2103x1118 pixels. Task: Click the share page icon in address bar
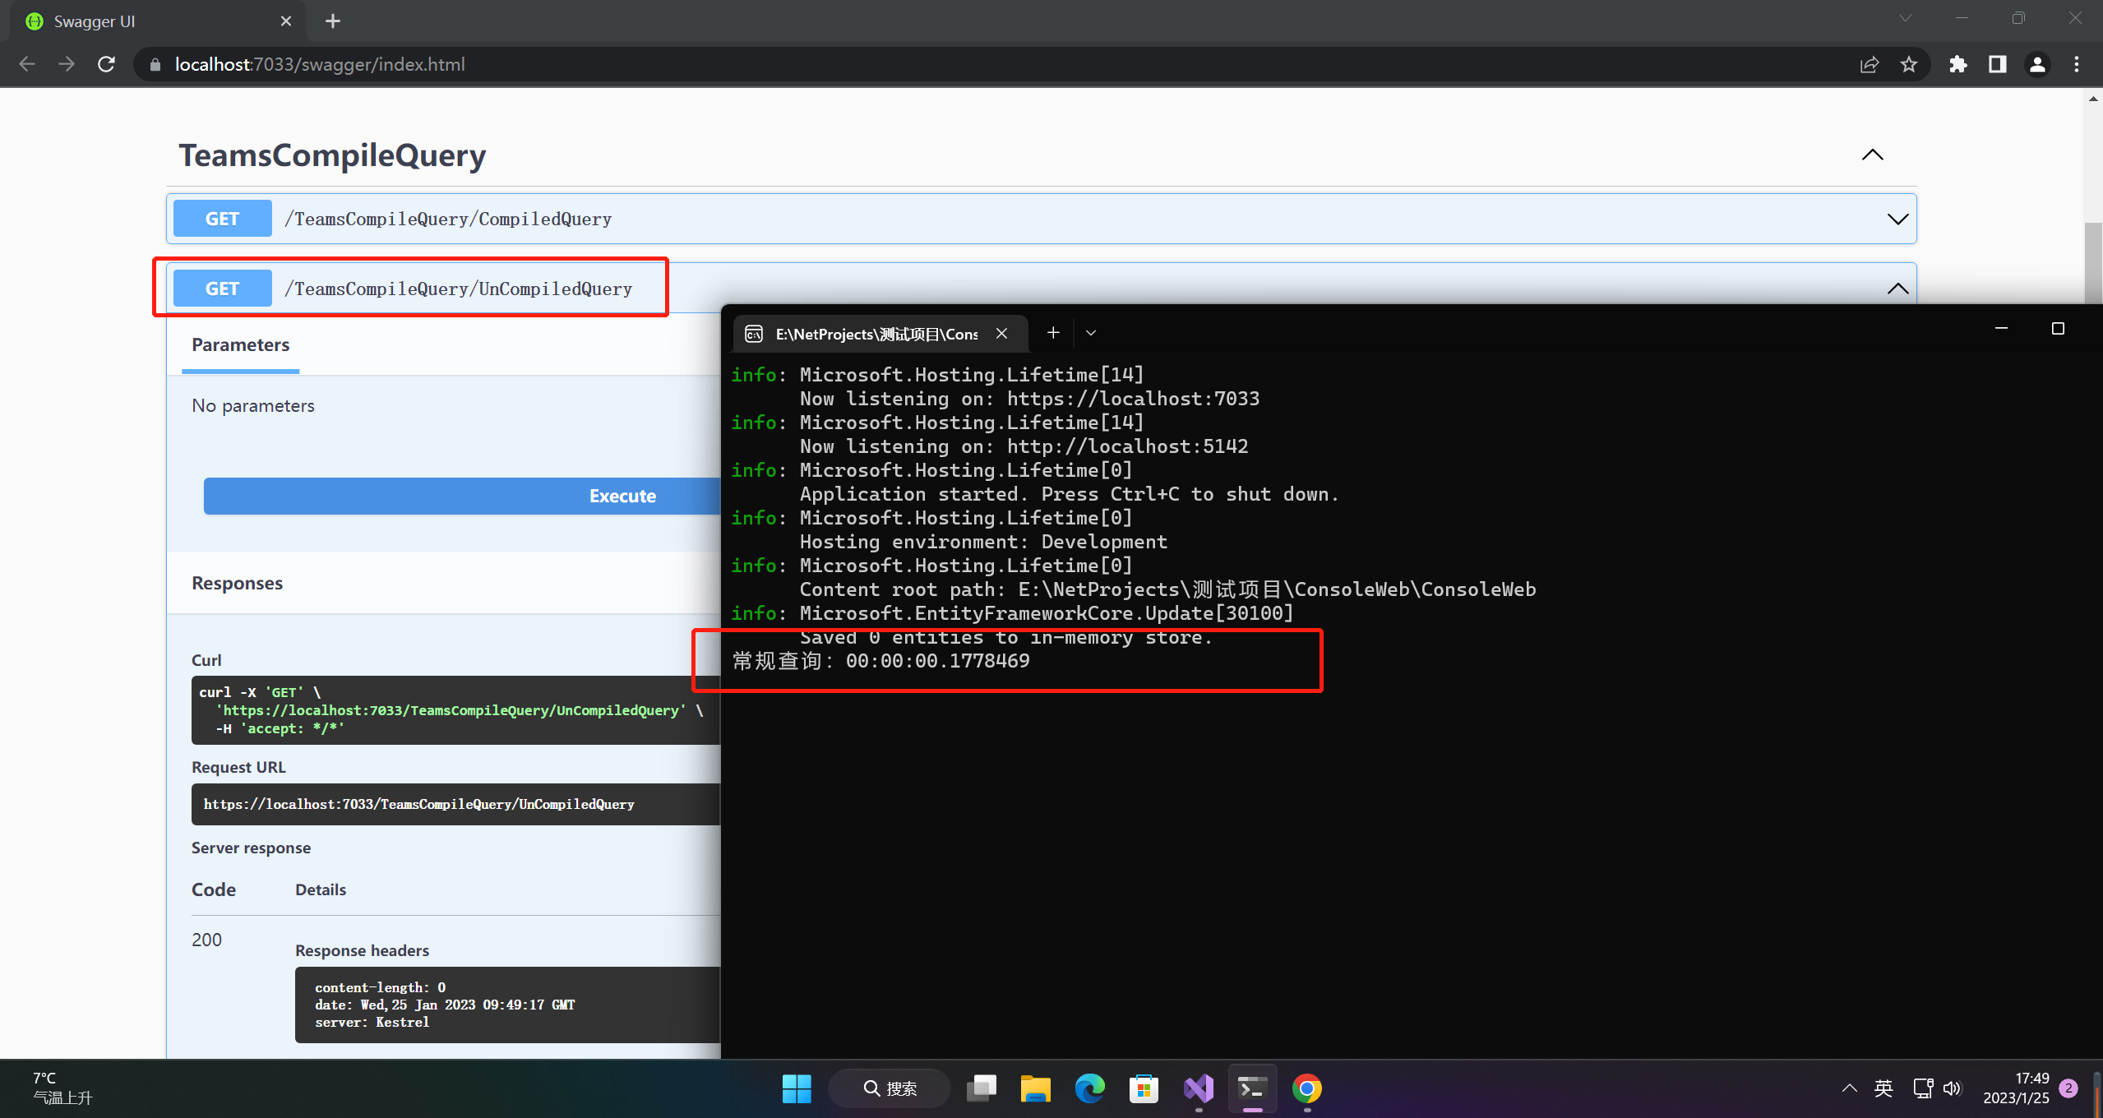coord(1870,64)
